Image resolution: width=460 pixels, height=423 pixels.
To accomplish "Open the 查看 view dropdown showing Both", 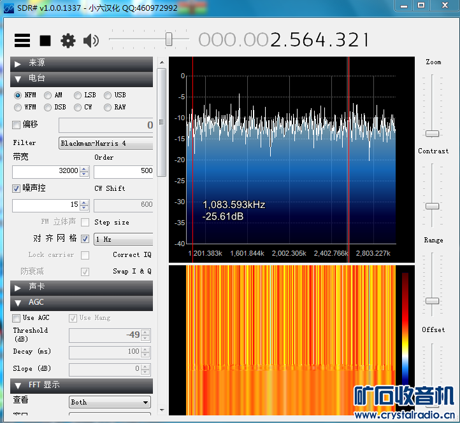I will click(x=110, y=402).
